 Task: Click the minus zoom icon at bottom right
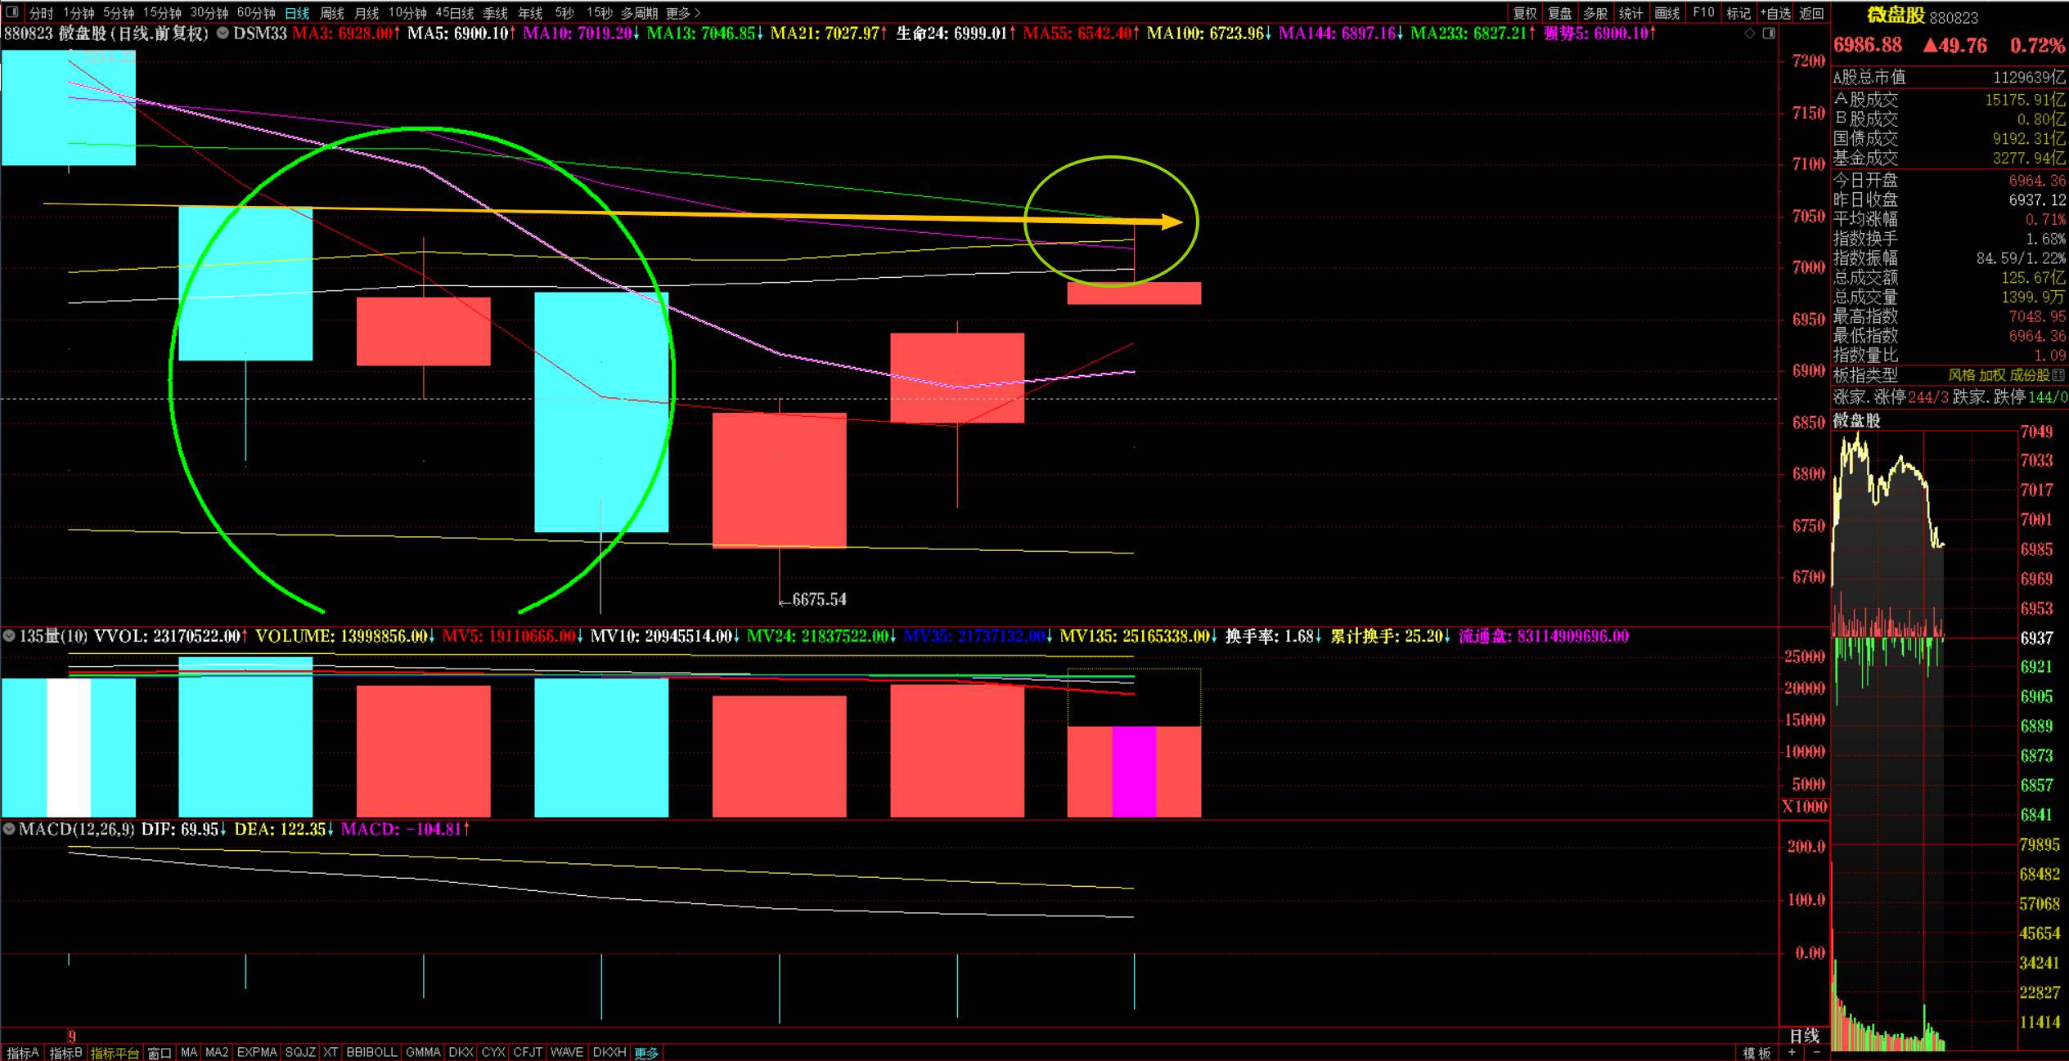tap(1816, 1053)
